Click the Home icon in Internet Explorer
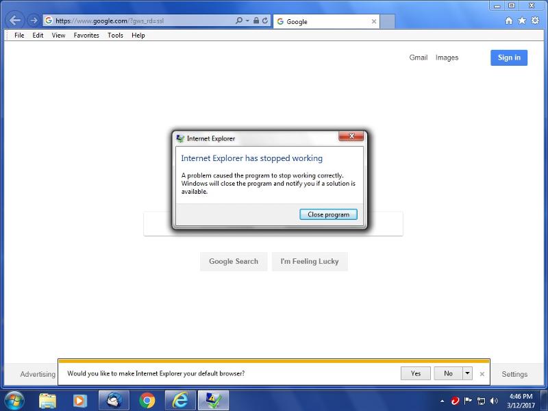 pos(509,21)
